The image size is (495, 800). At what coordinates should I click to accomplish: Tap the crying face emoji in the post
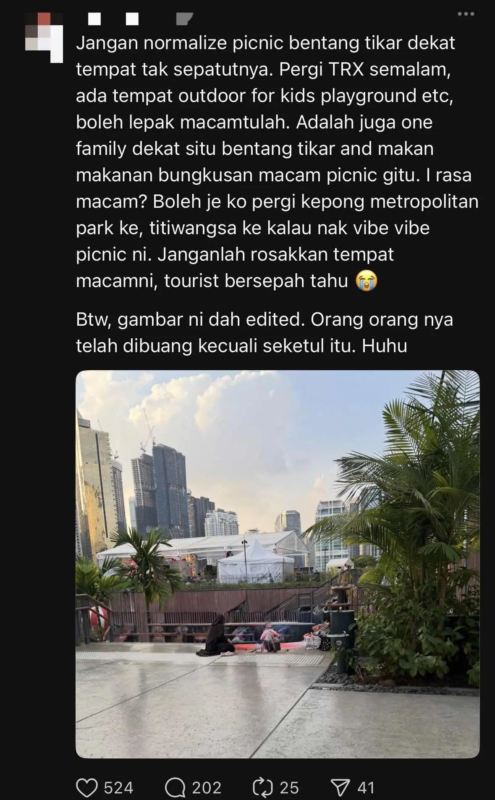click(x=367, y=281)
